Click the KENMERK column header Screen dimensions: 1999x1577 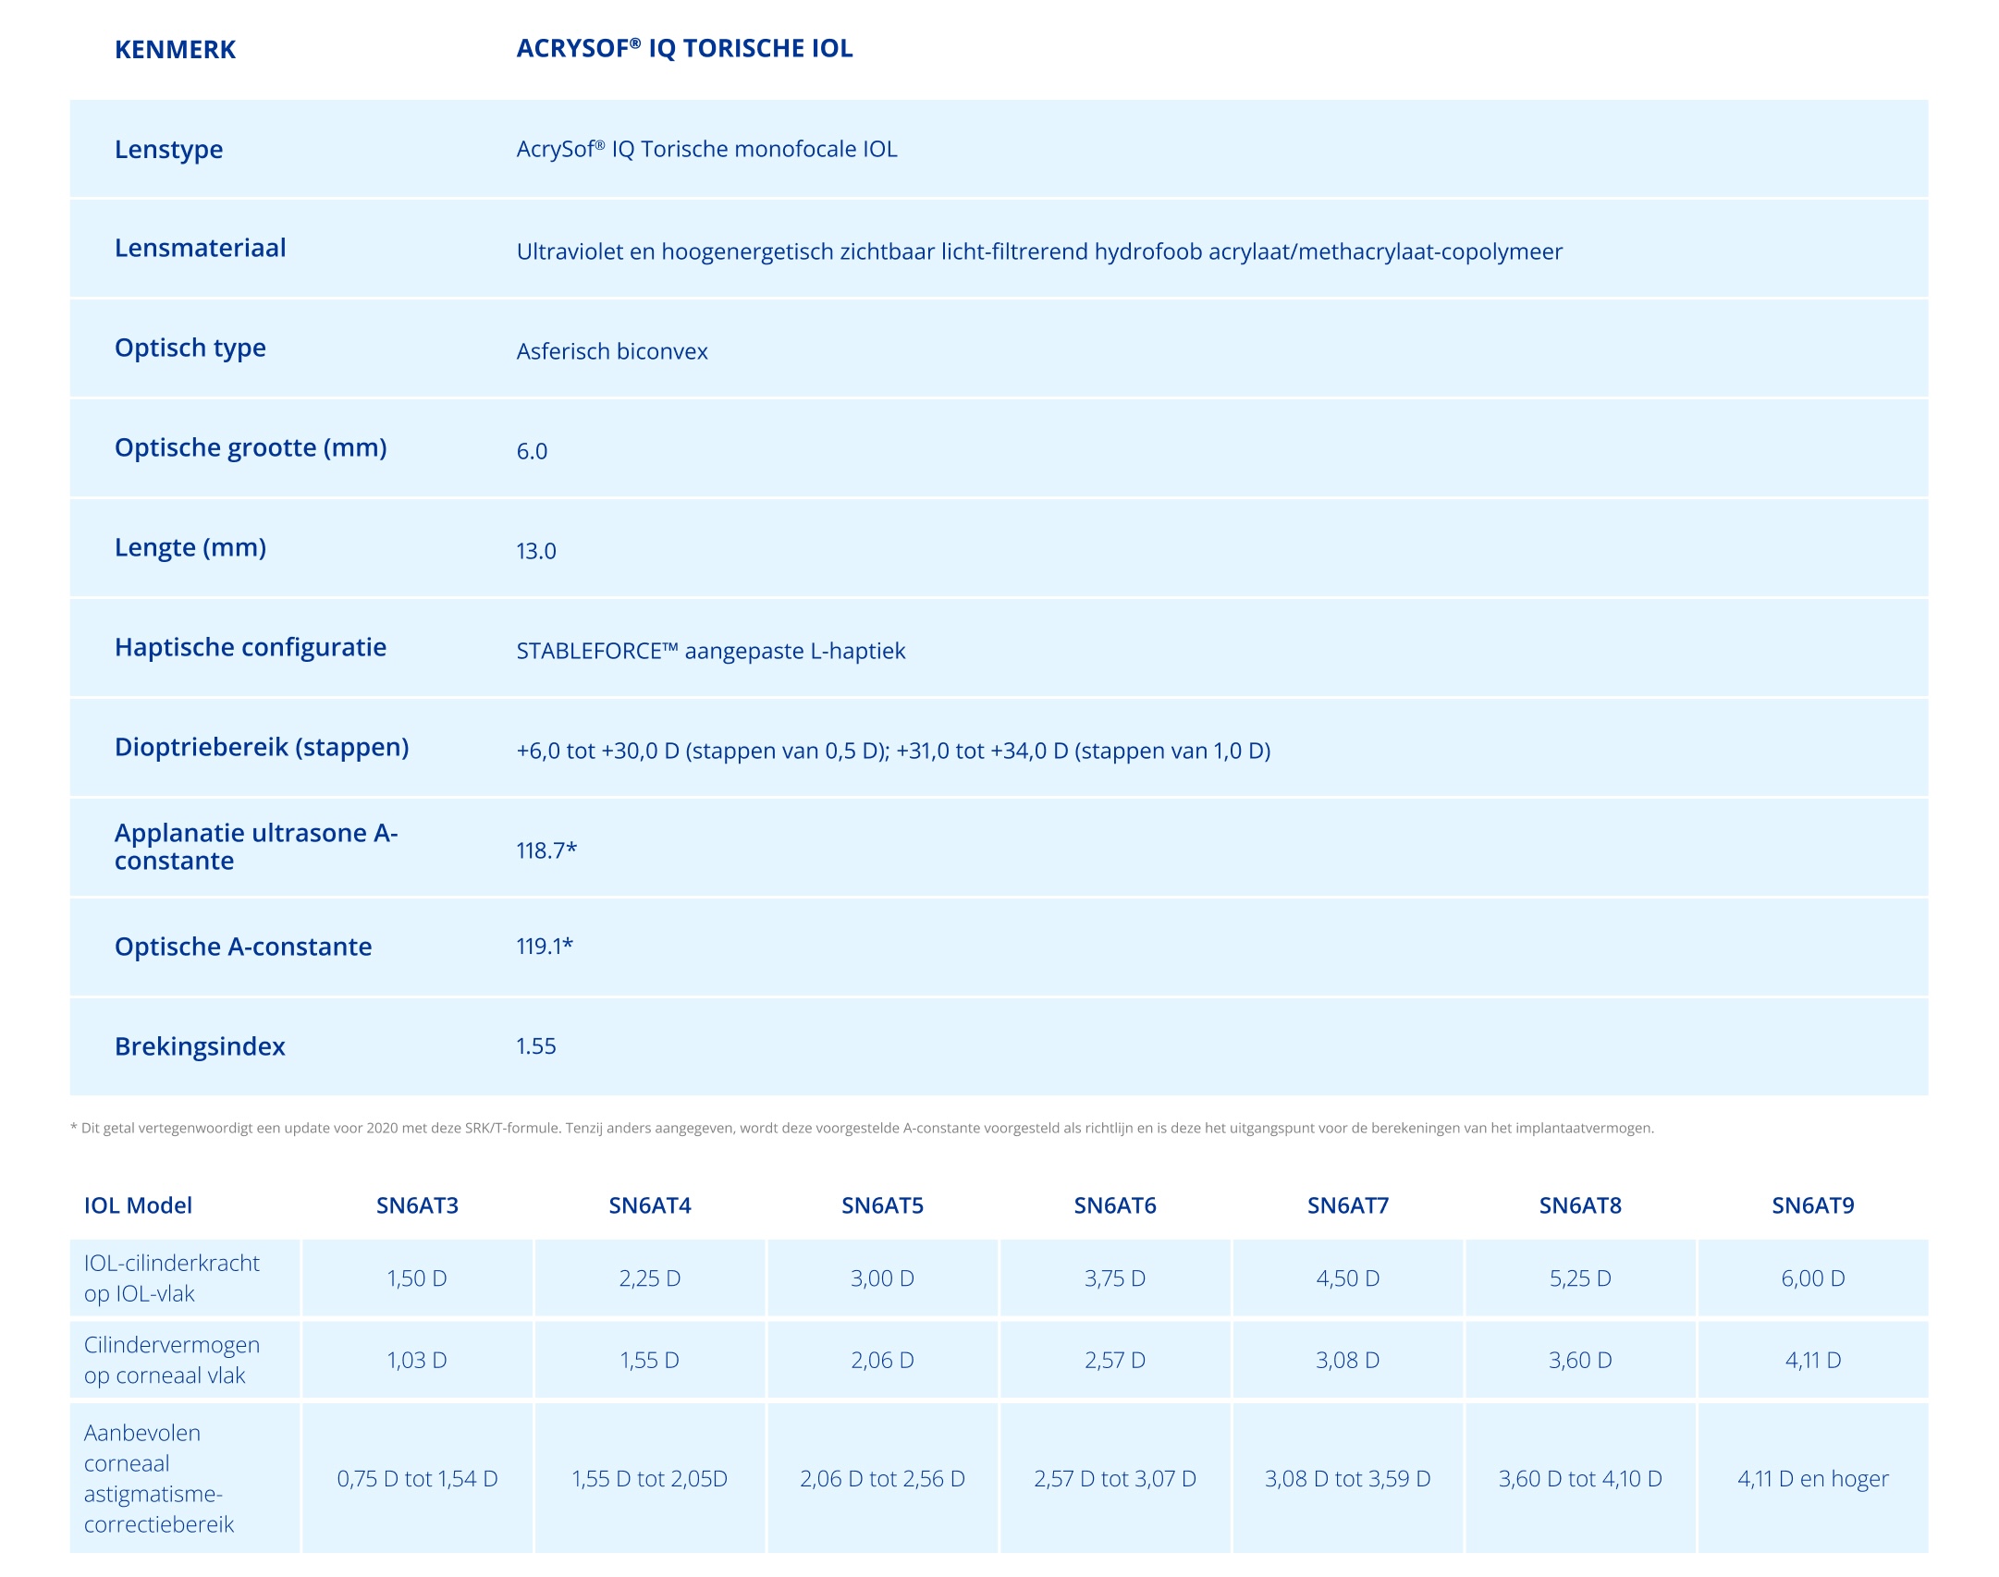coord(175,50)
